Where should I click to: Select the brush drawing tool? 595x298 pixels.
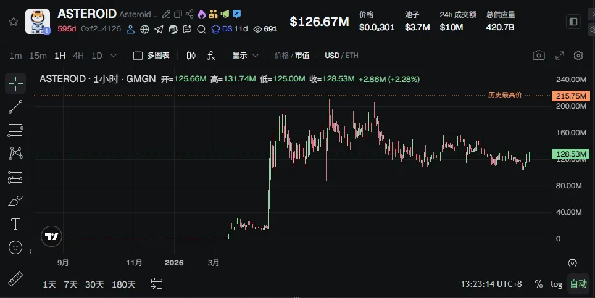coord(15,201)
